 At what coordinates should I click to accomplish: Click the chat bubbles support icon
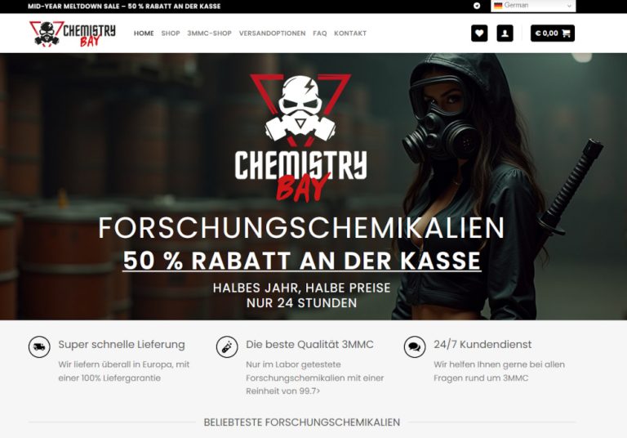415,346
